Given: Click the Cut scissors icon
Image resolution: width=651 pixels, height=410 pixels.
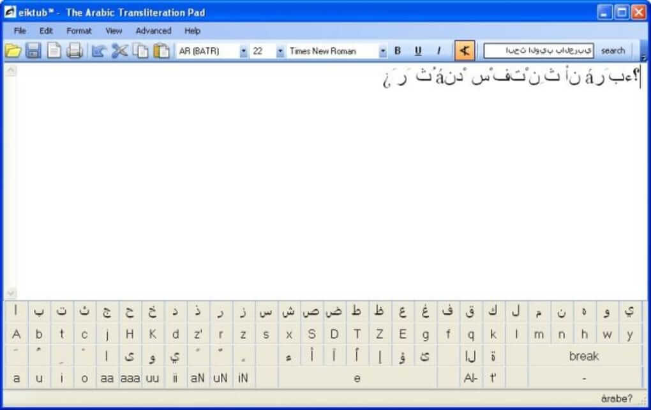Looking at the screenshot, I should tap(119, 51).
